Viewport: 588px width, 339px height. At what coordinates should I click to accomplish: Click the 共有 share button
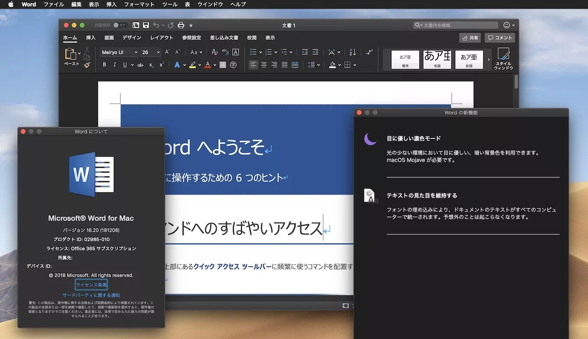pos(470,38)
